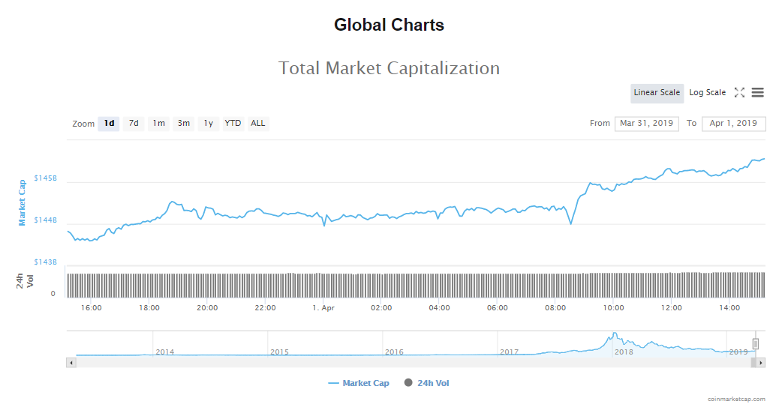Toggle fullscreen chart view icon
Screen dimensions: 782x416
tap(739, 93)
